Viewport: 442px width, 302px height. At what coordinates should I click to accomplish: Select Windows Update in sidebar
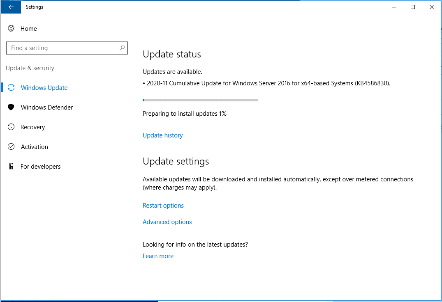pos(44,88)
